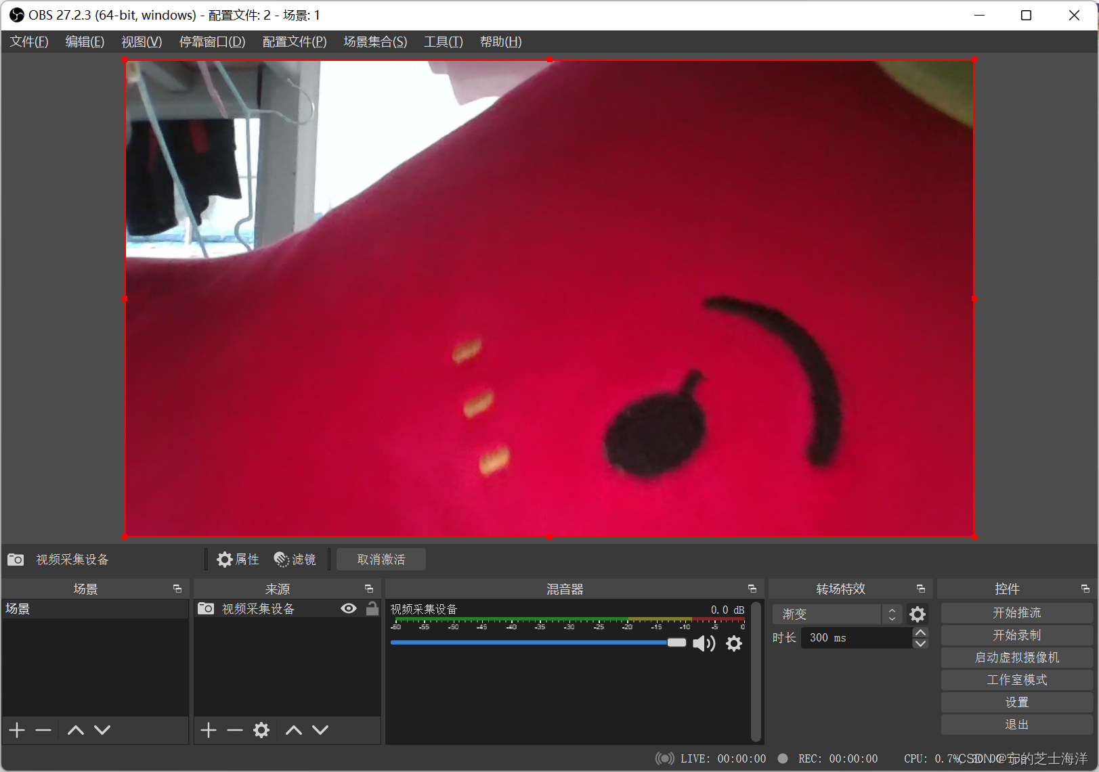Open source properties gear icon in sources toolbar
Image resolution: width=1099 pixels, height=772 pixels.
(x=261, y=730)
